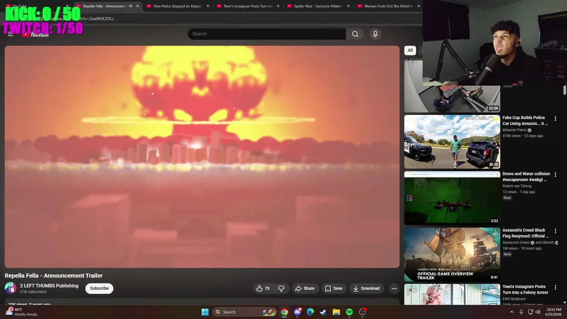Click the 2.5K subscribers text
This screenshot has width=567, height=319.
[x=33, y=292]
